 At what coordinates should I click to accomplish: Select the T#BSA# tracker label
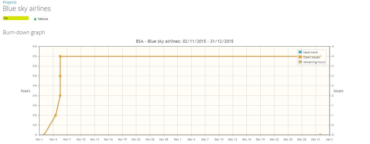(43, 19)
